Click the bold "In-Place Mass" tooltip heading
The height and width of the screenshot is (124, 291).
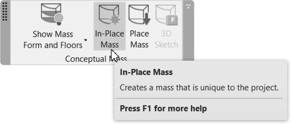[146, 72]
